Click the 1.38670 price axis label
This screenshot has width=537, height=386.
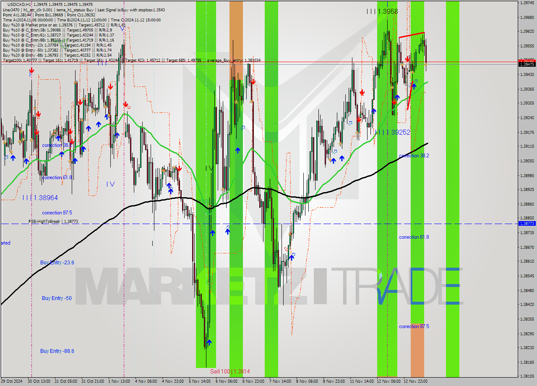click(527, 247)
